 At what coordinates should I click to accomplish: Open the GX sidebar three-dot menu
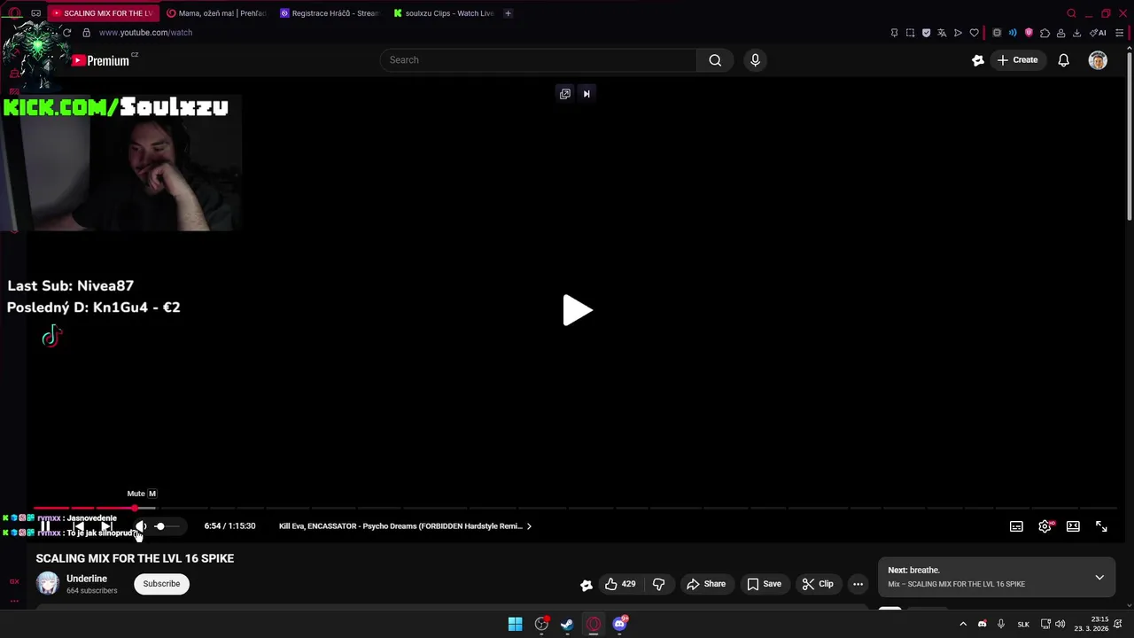(x=14, y=600)
